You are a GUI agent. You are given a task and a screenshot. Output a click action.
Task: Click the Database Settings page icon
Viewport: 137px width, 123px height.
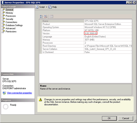[x=3, y=25]
